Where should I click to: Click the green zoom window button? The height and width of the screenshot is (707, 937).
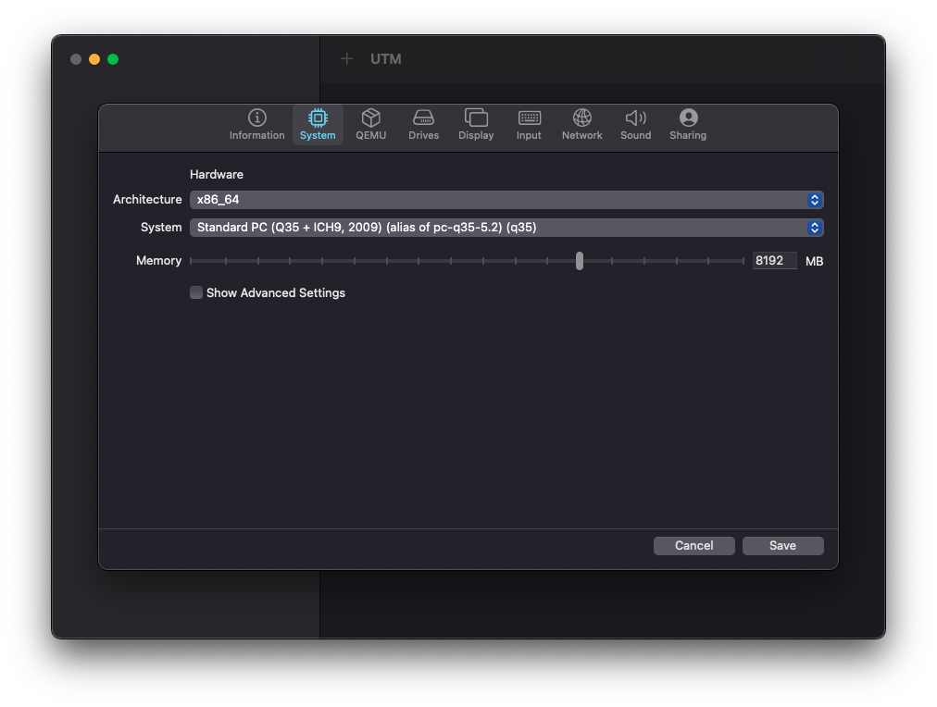113,59
